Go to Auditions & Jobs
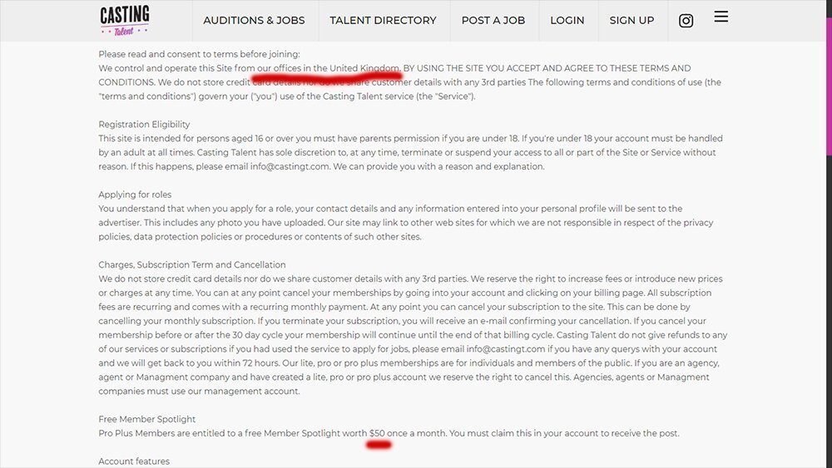The width and height of the screenshot is (832, 468). click(x=254, y=20)
